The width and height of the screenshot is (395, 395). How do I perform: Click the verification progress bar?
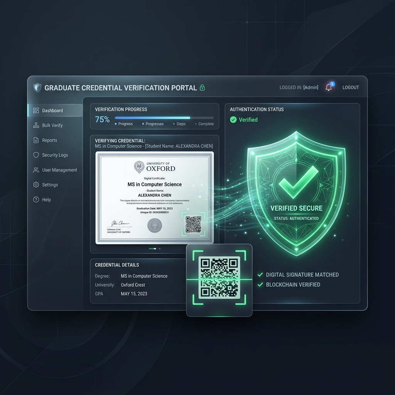tap(164, 118)
